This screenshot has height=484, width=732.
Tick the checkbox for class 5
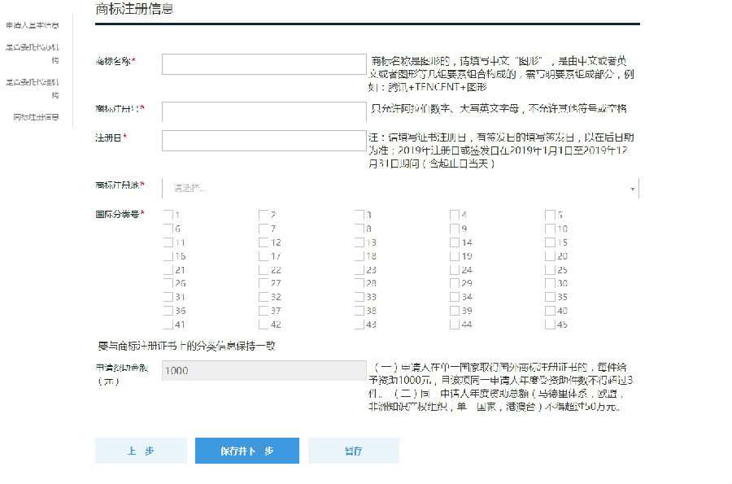click(x=550, y=216)
